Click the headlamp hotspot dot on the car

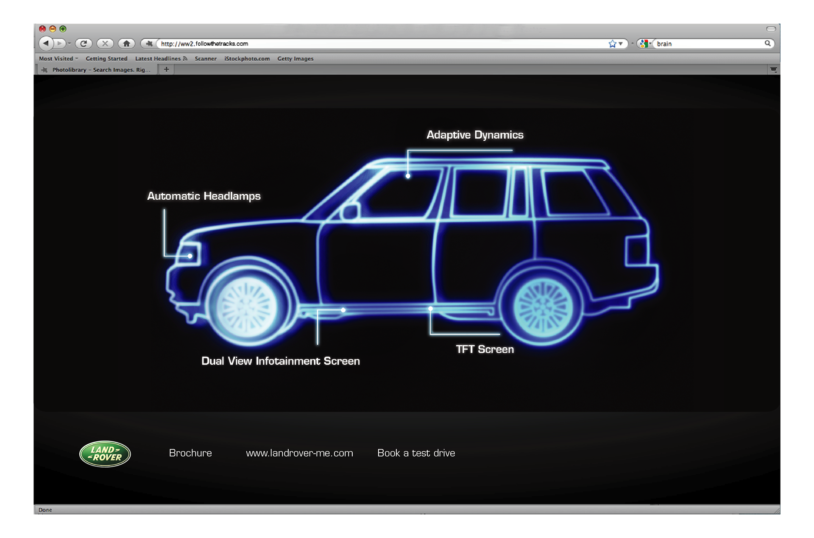point(190,256)
